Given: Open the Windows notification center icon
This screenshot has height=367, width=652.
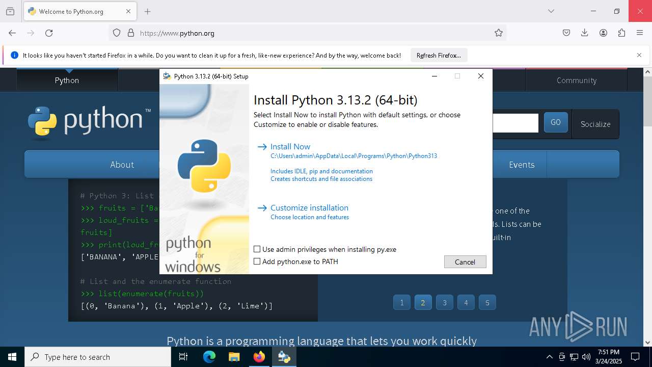Looking at the screenshot, I should (x=635, y=357).
